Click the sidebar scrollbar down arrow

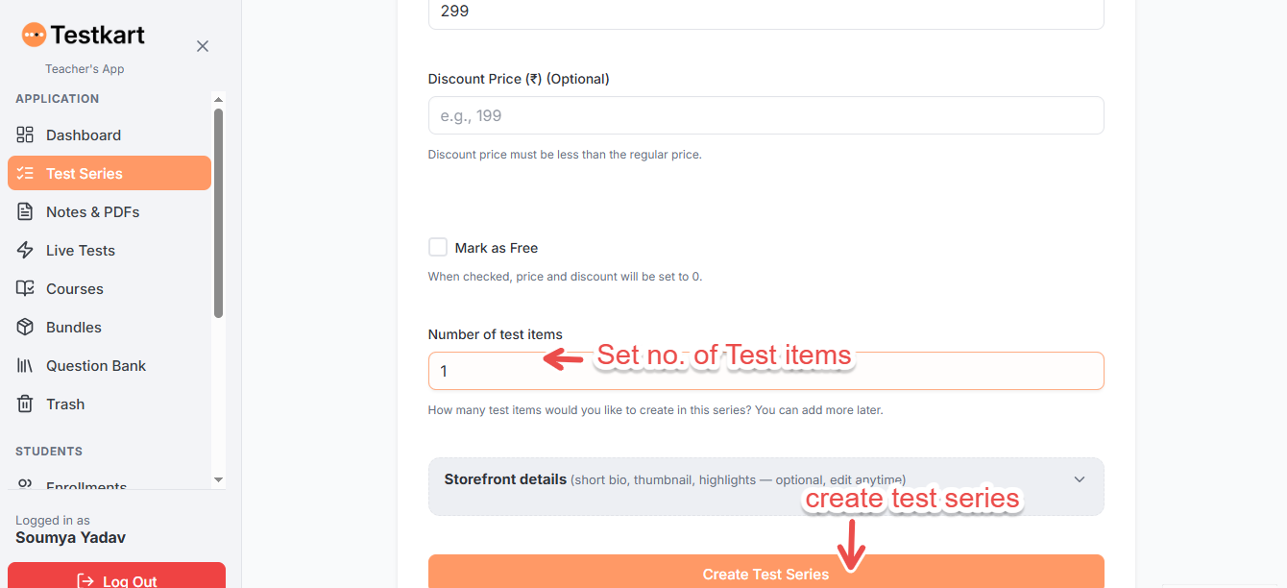tap(218, 479)
